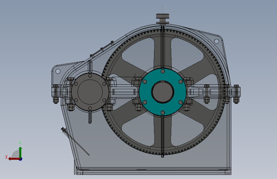Select the top bolt hole on small dark cover
The height and width of the screenshot is (179, 277).
(90, 76)
